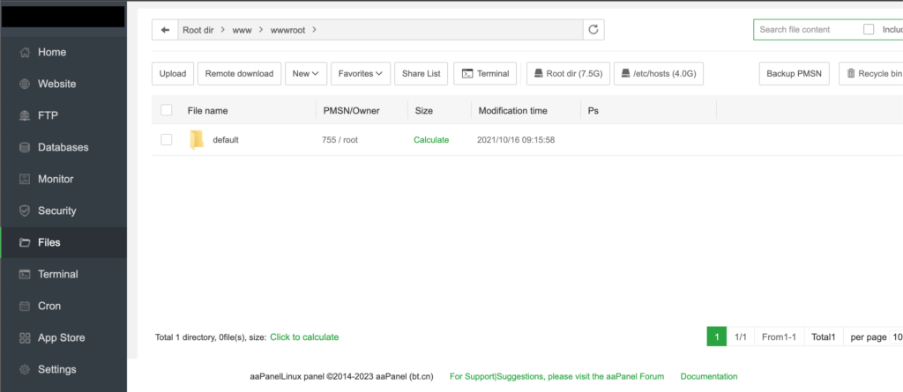903x392 pixels.
Task: Click the Upload button
Action: (173, 74)
